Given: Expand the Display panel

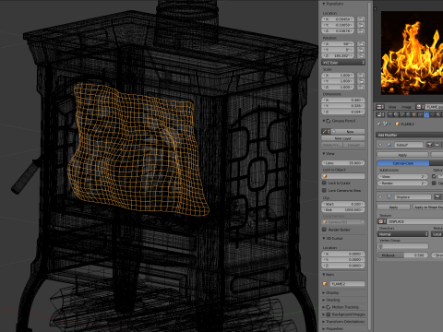Looking at the screenshot, I should pyautogui.click(x=324, y=293).
